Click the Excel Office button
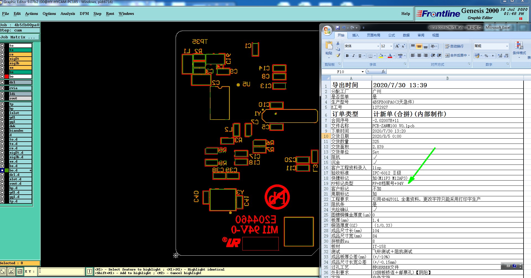Viewport: 531px width, 278px height. point(327,30)
